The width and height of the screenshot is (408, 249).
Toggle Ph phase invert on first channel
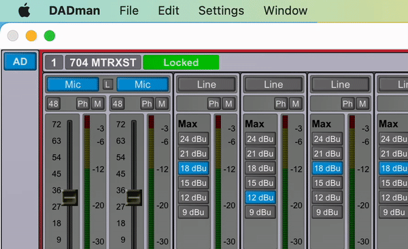click(83, 104)
